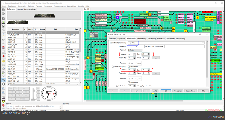This screenshot has height=120, width=225.
Task: Click the zoom out magnifier icon
Action: [x=4, y=93]
